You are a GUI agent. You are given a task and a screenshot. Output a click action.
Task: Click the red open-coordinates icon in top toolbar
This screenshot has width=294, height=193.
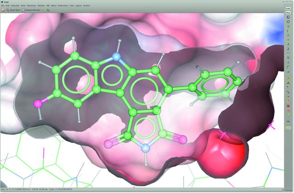3,10
